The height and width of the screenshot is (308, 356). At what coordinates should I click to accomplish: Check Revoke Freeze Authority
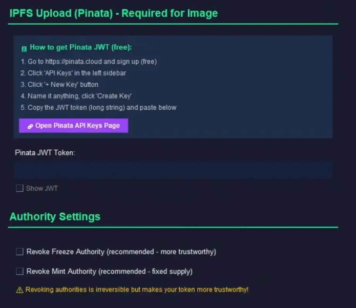[x=19, y=251]
